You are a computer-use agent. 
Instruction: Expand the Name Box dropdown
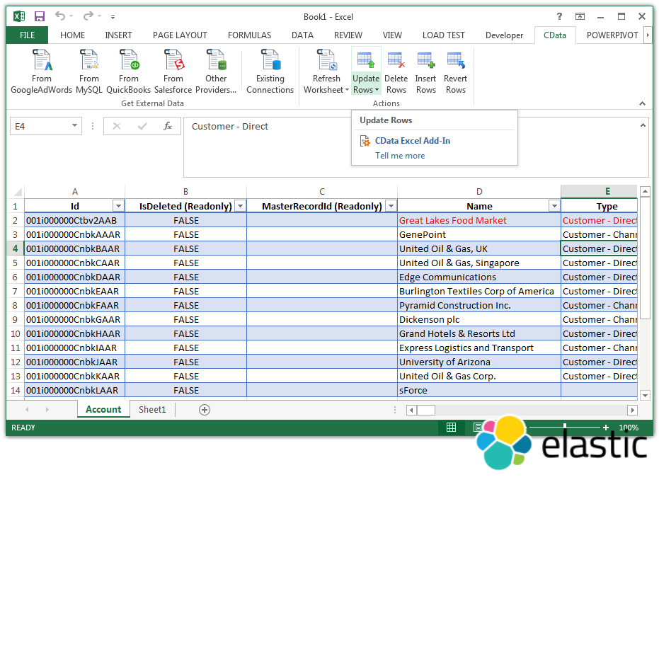tap(74, 126)
